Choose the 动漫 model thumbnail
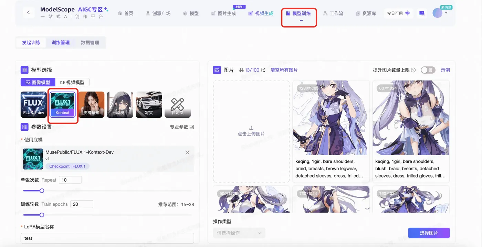Image resolution: width=482 pixels, height=247 pixels. [120, 105]
